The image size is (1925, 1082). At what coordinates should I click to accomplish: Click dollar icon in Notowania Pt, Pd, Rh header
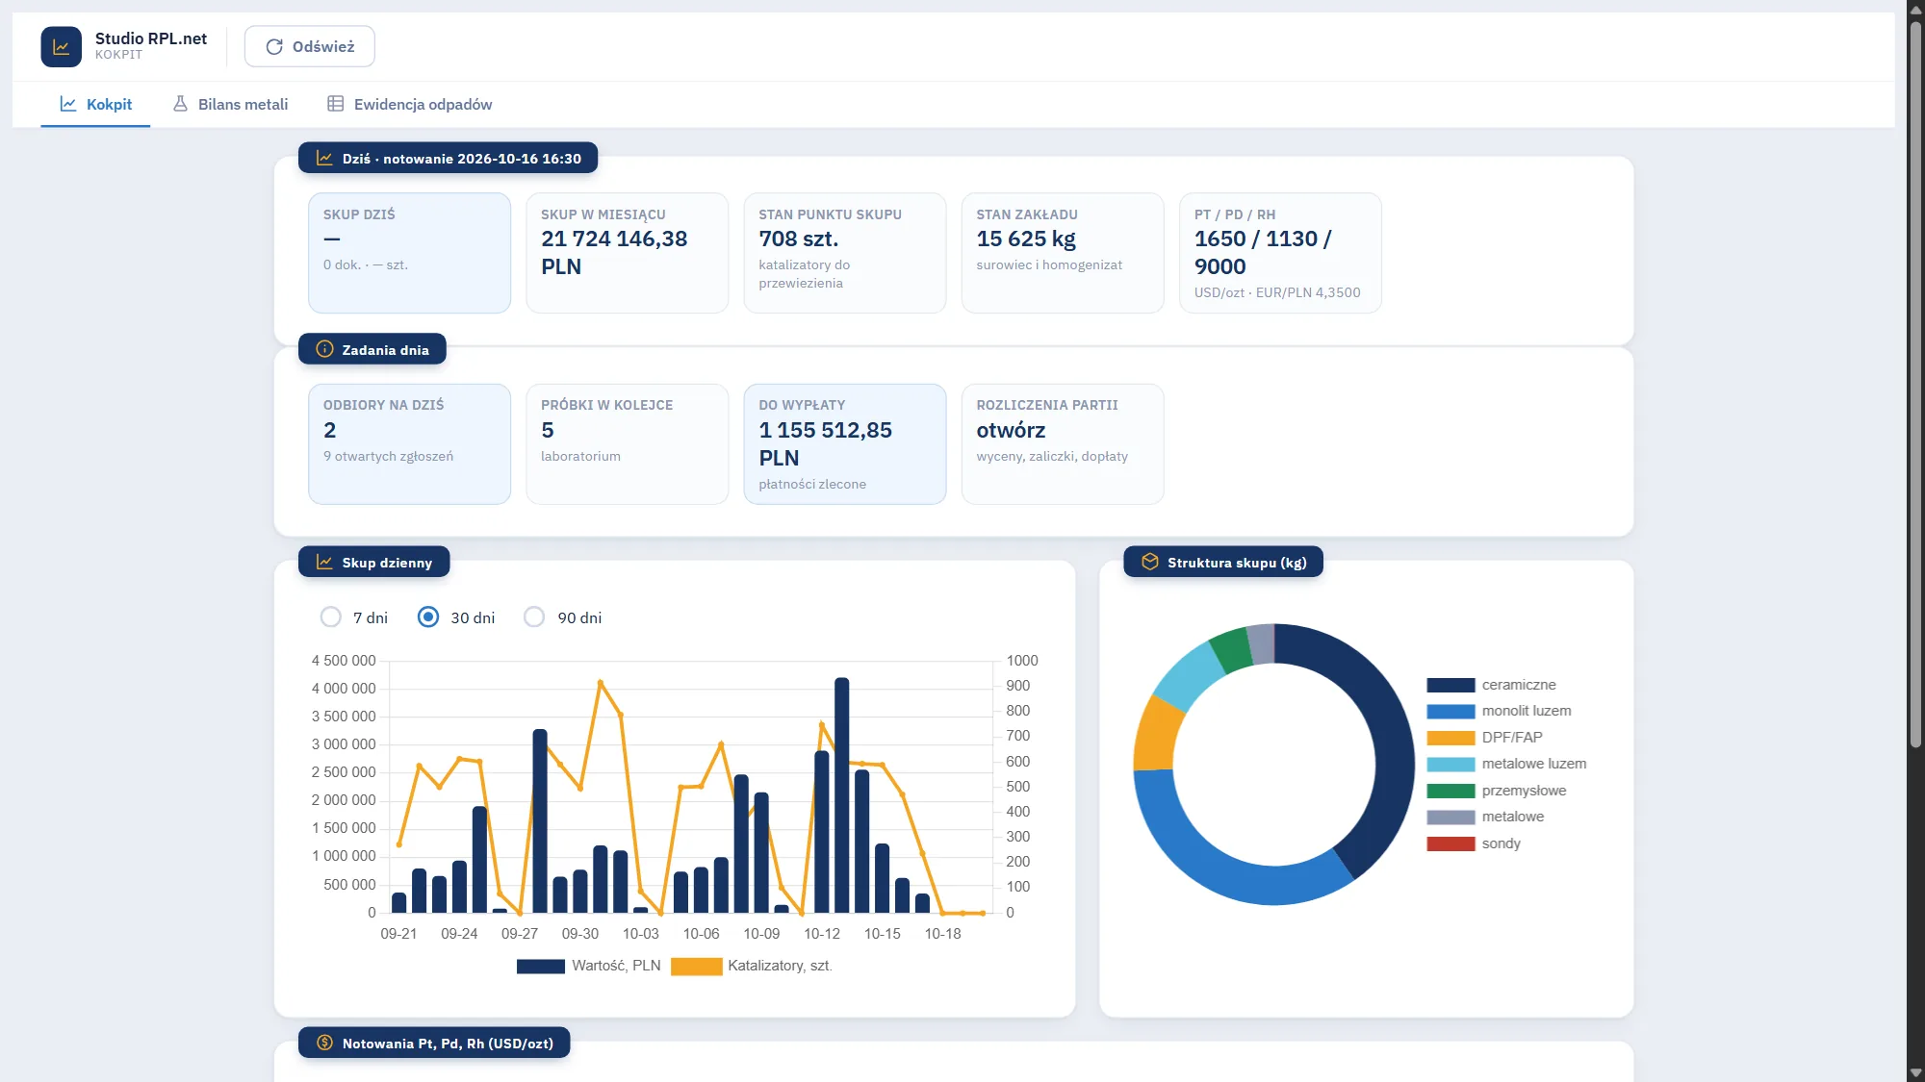[324, 1043]
